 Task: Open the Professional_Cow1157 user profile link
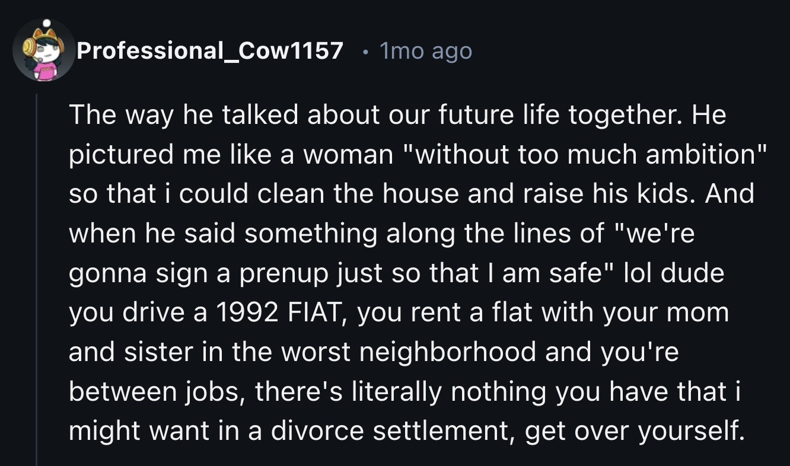pyautogui.click(x=210, y=51)
